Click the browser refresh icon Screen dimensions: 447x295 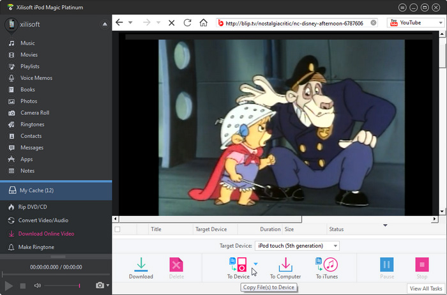coord(187,22)
